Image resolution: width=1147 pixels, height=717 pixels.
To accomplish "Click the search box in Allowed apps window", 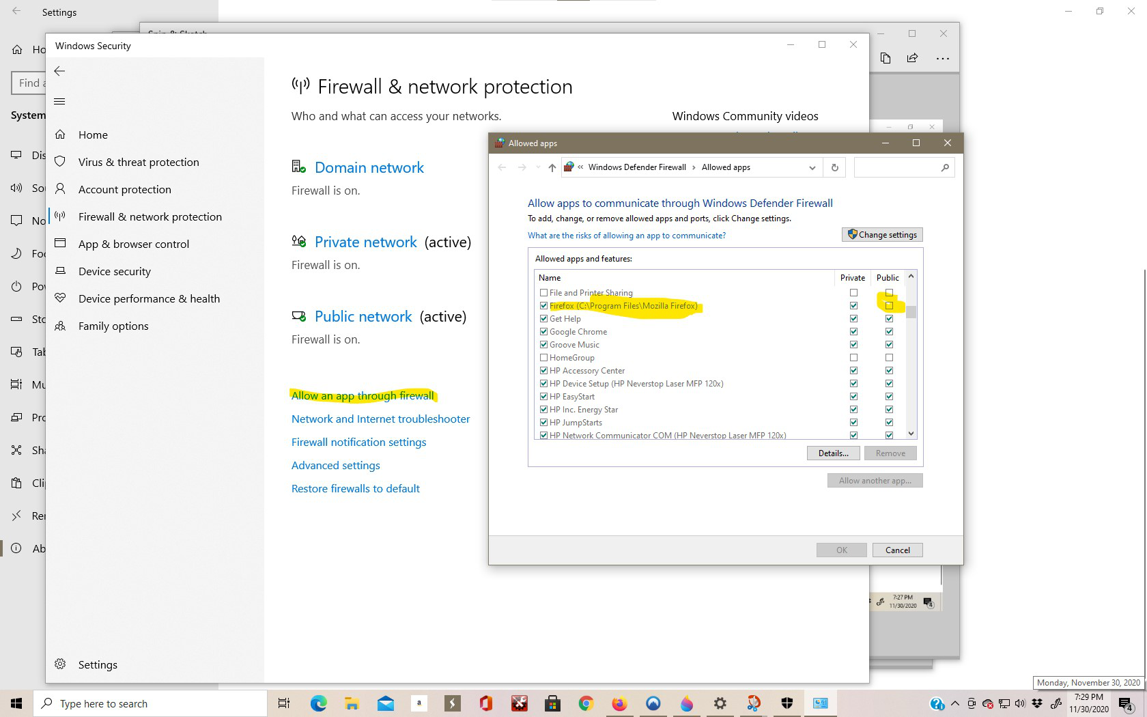I will [904, 167].
